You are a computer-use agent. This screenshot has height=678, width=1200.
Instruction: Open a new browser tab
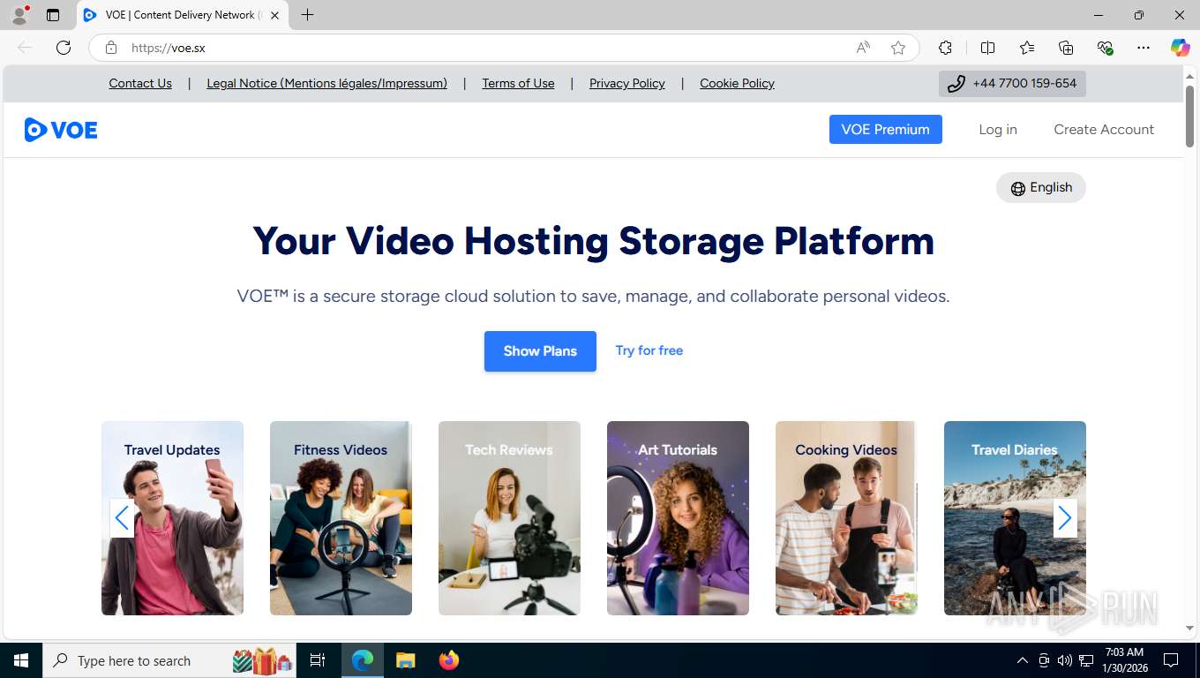307,15
